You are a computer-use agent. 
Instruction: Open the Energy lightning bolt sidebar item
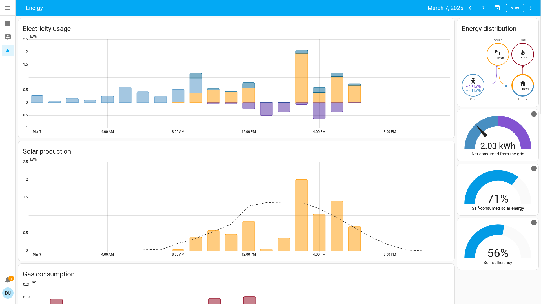click(8, 51)
